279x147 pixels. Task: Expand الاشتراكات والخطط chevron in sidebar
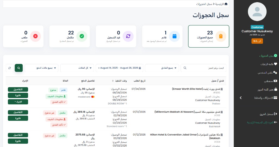[x=241, y=98]
